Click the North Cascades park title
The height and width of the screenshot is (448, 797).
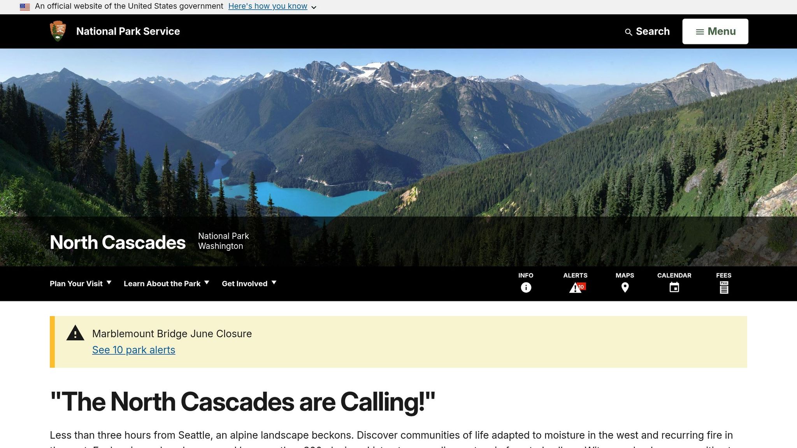(118, 242)
